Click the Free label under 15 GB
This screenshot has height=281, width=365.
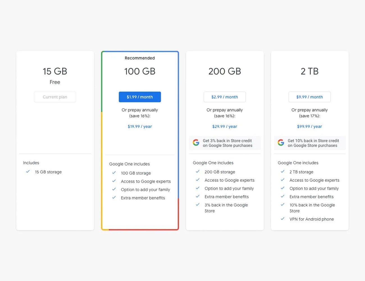click(55, 82)
